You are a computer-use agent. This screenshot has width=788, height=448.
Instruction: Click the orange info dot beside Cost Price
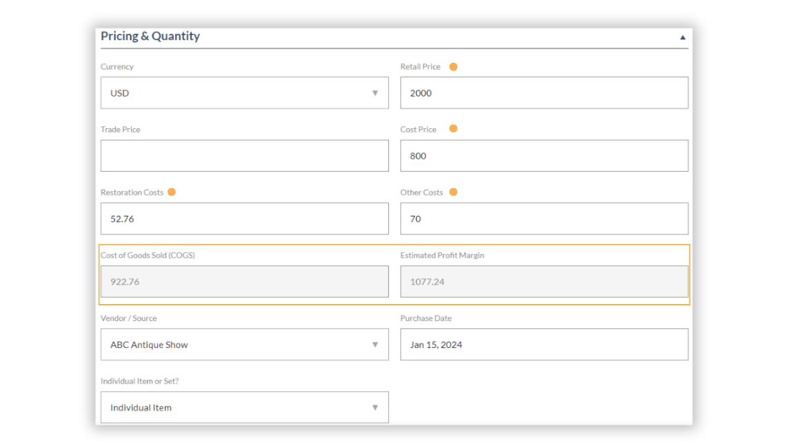[453, 129]
